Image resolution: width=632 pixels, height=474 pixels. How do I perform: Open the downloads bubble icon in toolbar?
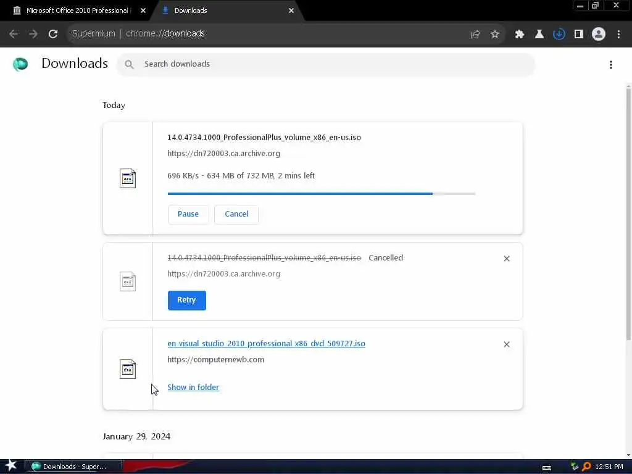pos(559,35)
